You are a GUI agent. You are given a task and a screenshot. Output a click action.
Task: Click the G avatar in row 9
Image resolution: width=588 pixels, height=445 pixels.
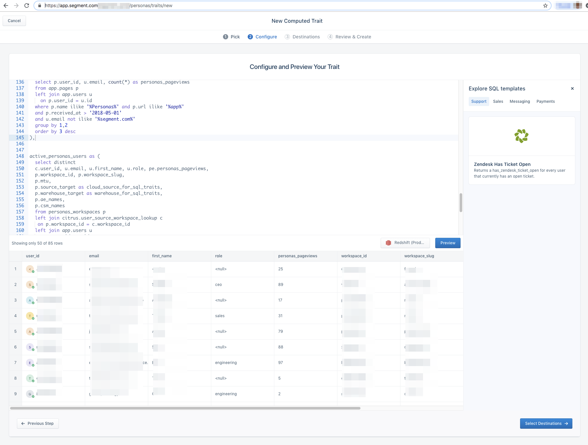[x=30, y=394]
